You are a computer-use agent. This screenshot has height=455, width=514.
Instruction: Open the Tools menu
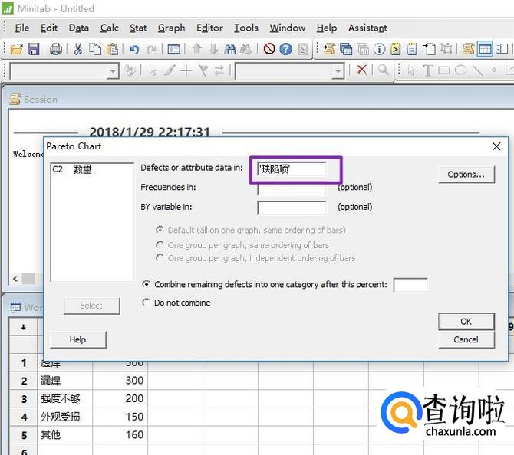[245, 28]
